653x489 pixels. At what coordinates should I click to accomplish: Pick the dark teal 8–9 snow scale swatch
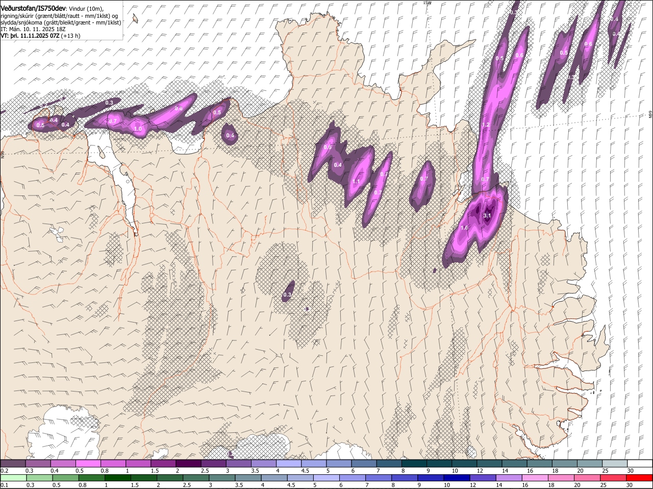point(415,463)
